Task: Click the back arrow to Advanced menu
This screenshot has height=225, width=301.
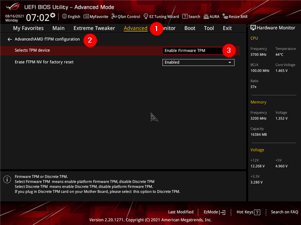Action: (10, 39)
